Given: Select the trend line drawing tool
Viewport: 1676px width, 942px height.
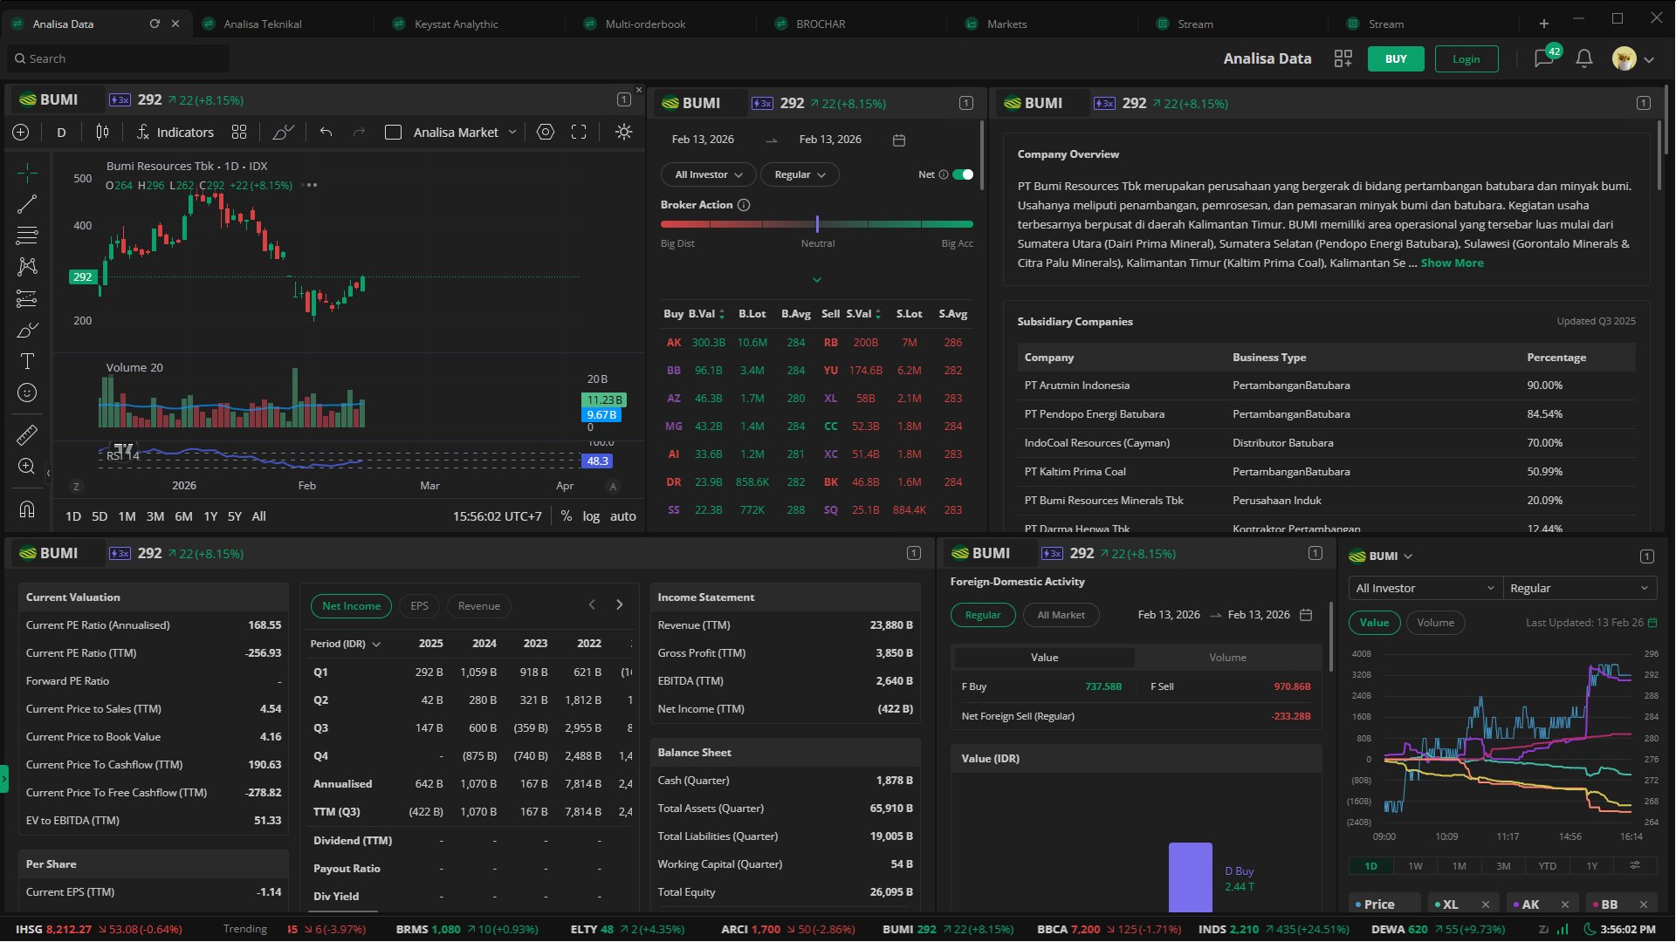Looking at the screenshot, I should click(27, 204).
